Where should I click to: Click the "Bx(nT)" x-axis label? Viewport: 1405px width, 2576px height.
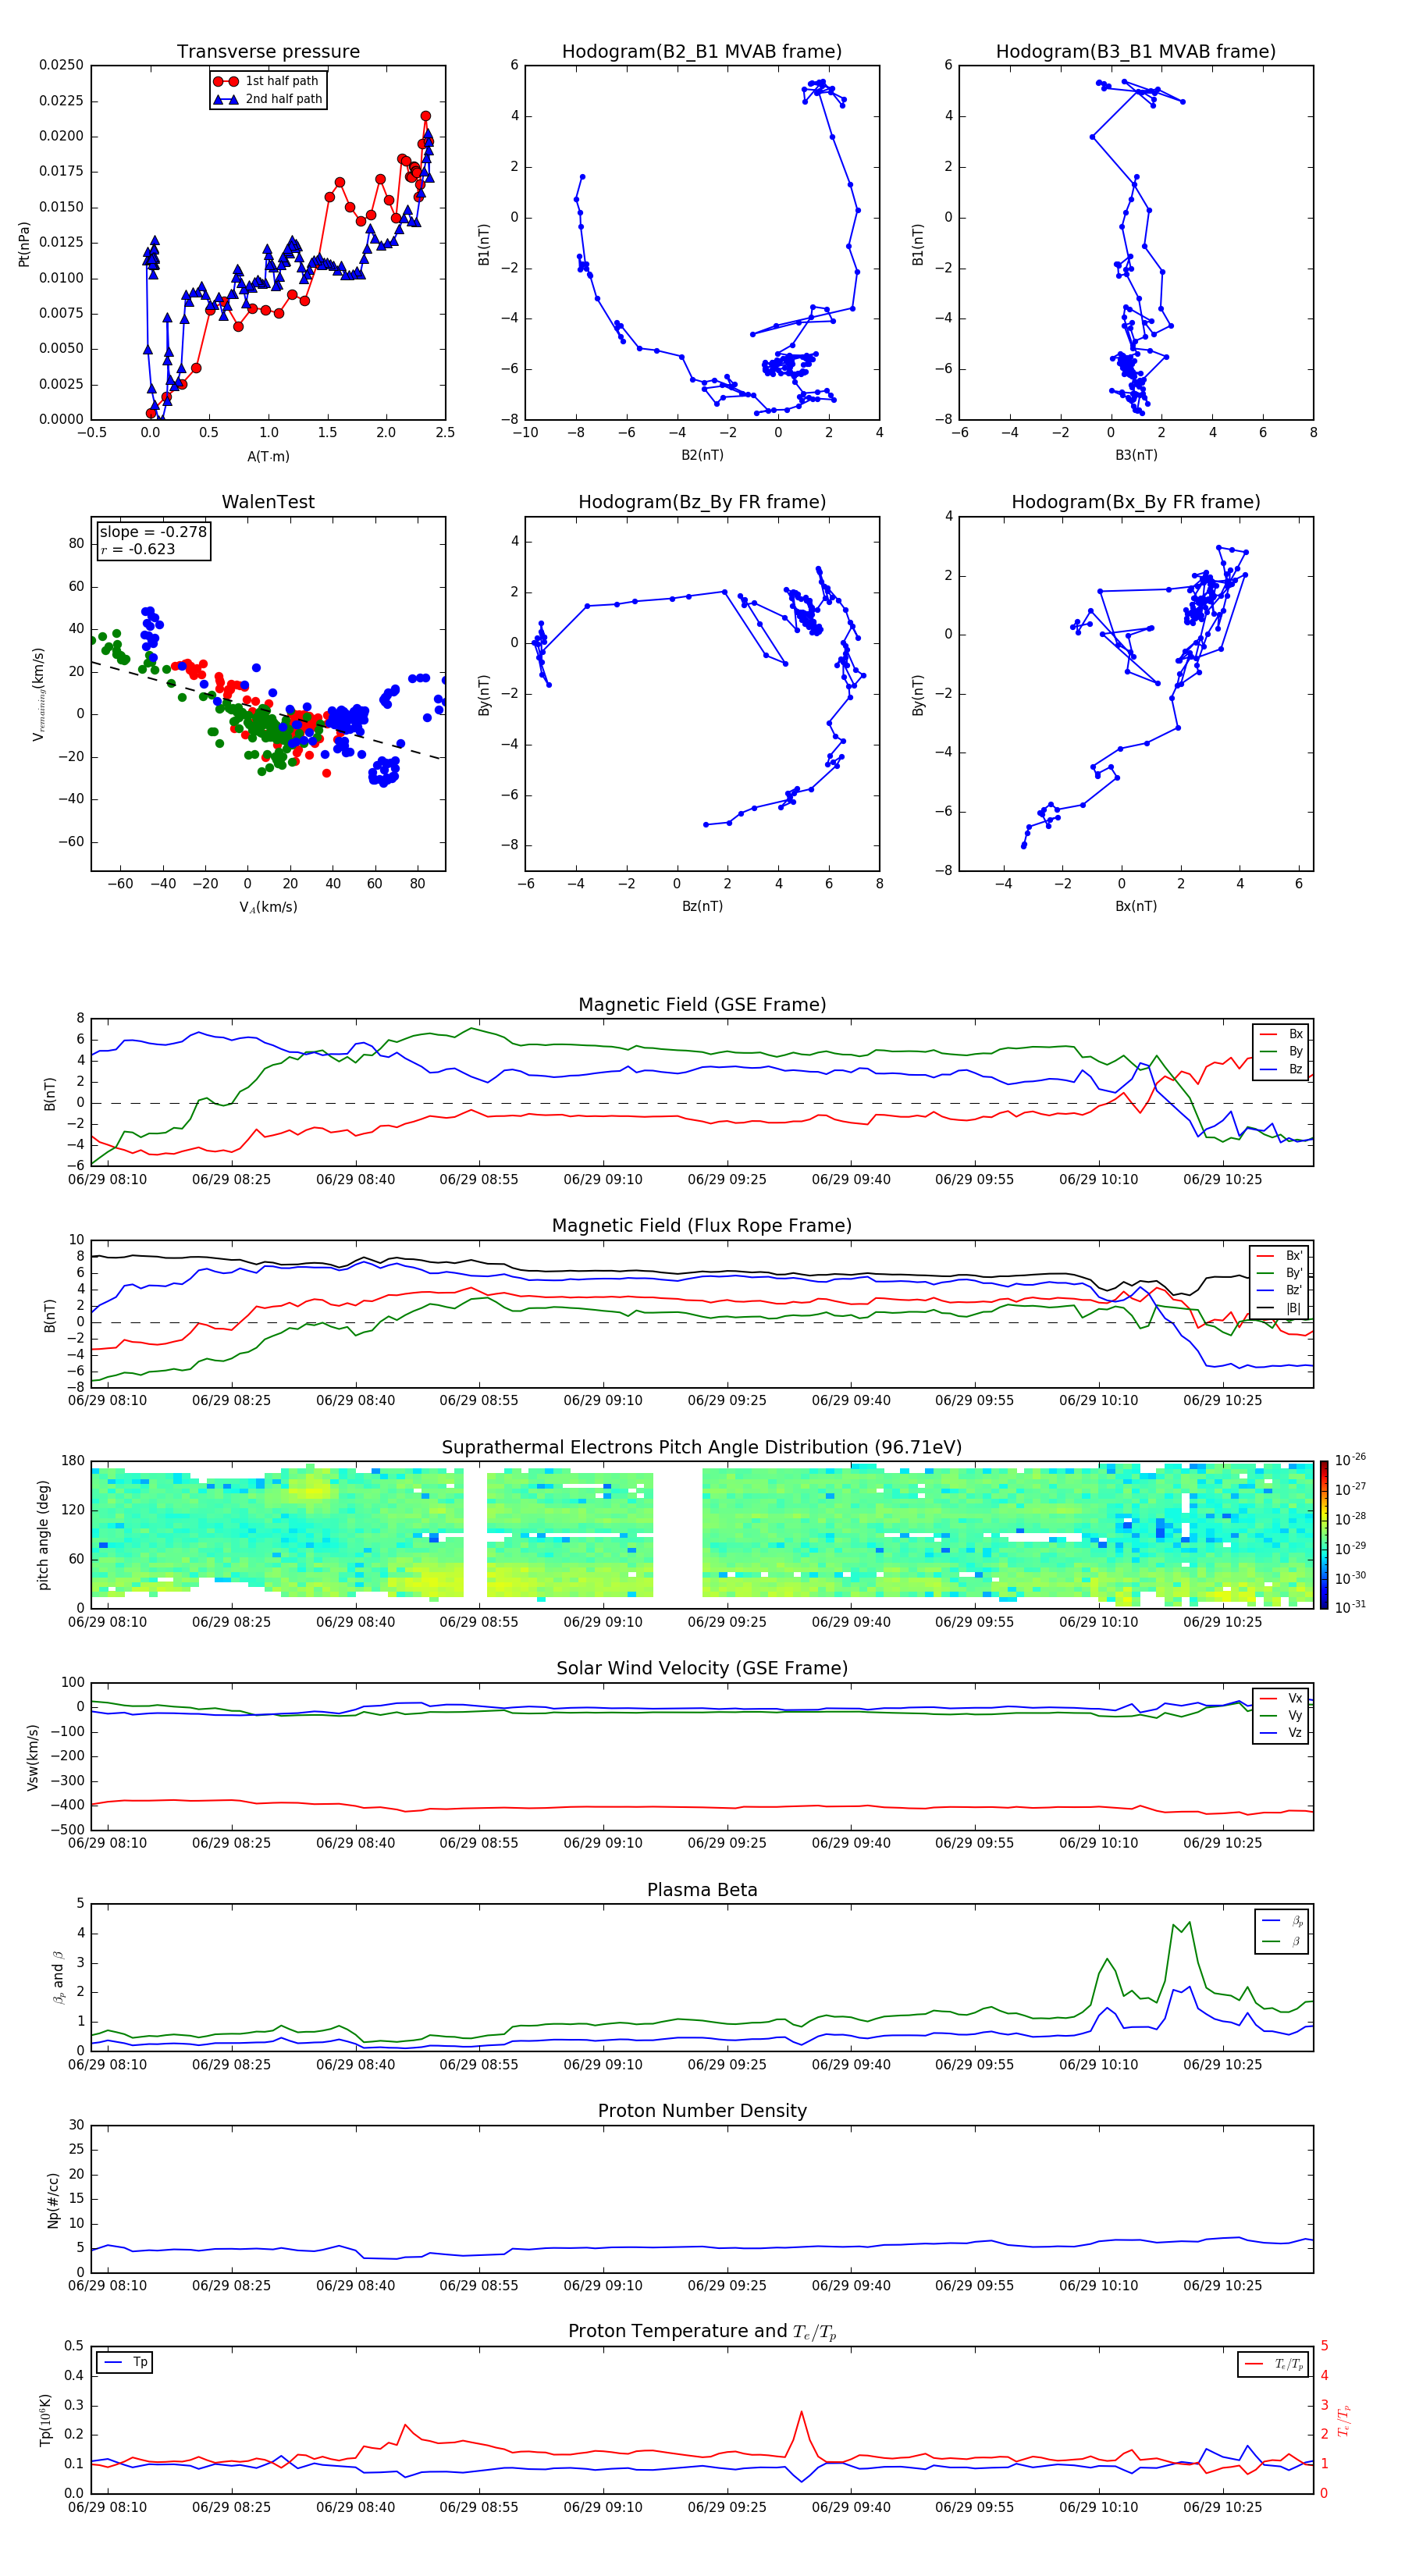pos(1136,906)
